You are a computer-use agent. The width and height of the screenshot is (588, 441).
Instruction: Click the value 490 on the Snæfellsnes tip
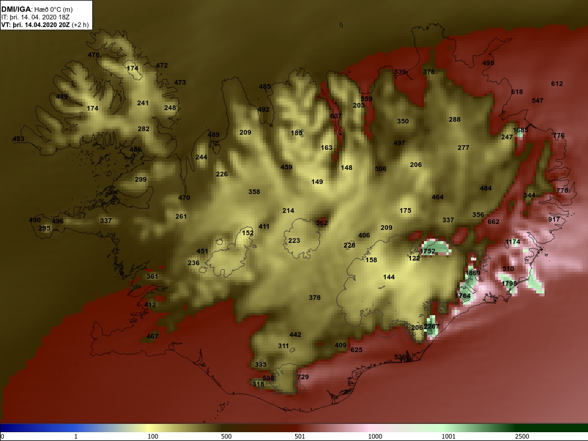[x=35, y=220]
